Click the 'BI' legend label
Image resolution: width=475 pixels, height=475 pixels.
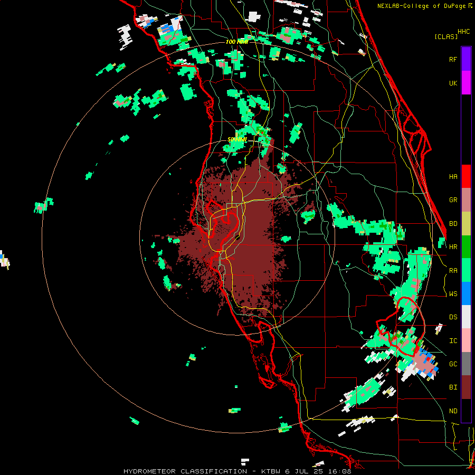tap(453, 387)
